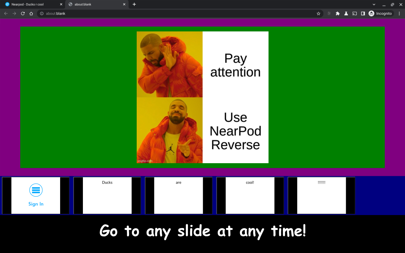Restore down the browser window
405x253 pixels.
(392, 4)
